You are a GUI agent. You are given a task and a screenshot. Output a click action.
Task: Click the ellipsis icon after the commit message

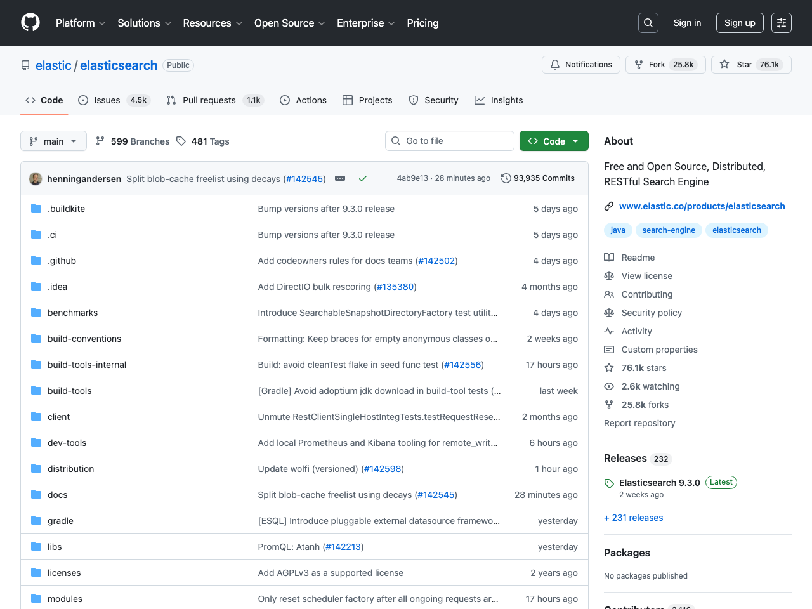click(x=340, y=179)
